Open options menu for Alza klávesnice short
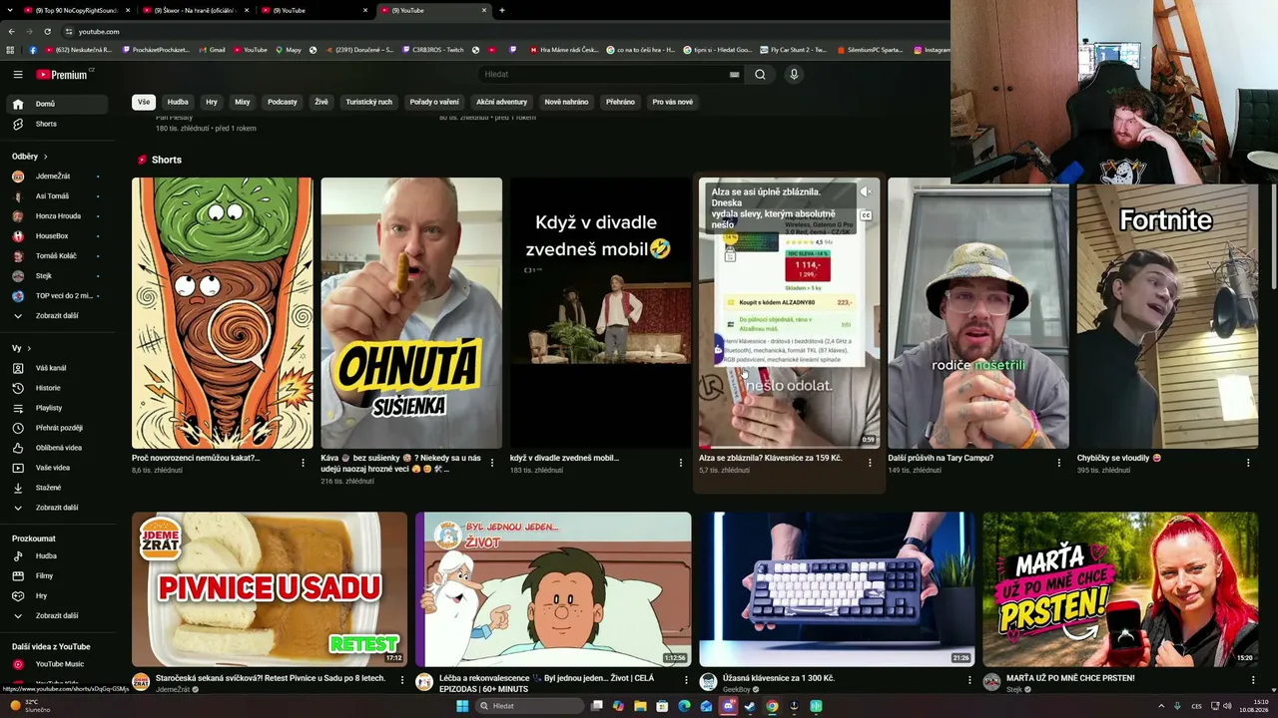This screenshot has height=718, width=1278. pos(870,463)
